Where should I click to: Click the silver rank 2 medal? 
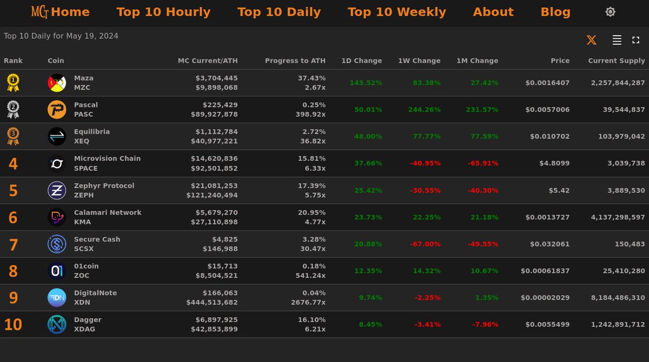point(13,110)
